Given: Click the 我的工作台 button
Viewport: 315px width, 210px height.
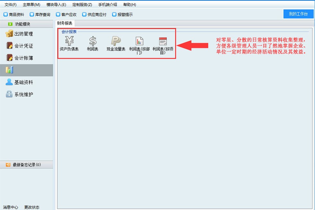Looking at the screenshot, I should pyautogui.click(x=298, y=14).
